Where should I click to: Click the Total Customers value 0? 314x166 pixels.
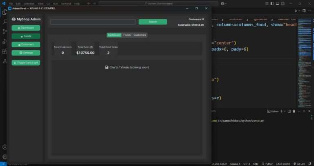point(63,53)
